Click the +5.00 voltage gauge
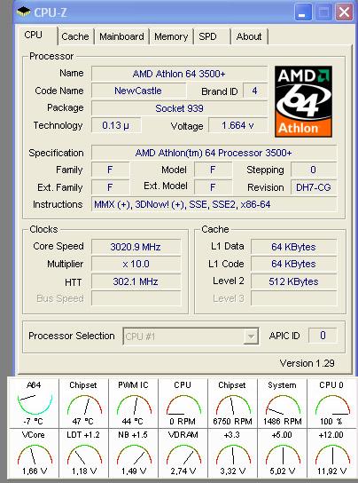Image resolution: width=358 pixels, height=483 pixels. click(282, 453)
